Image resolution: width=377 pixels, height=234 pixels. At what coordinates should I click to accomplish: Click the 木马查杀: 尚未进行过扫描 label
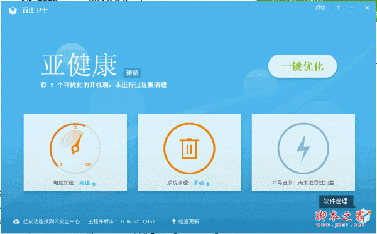(x=303, y=183)
